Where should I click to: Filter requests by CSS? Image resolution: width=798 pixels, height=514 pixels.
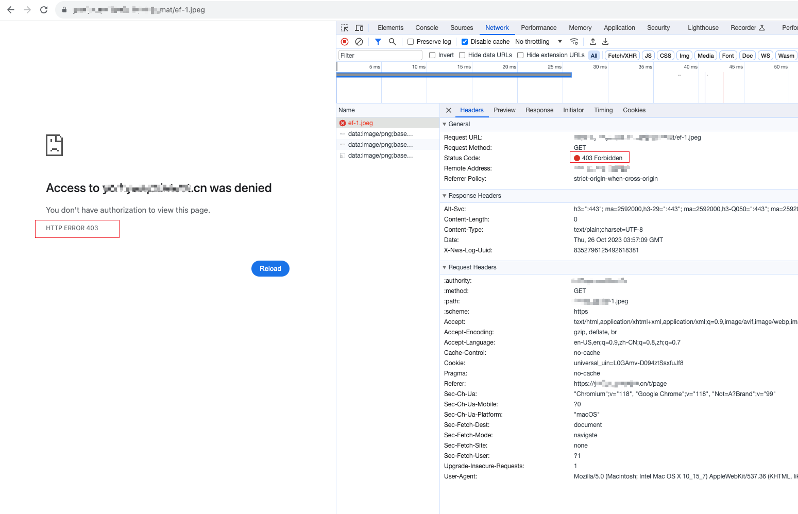point(666,56)
